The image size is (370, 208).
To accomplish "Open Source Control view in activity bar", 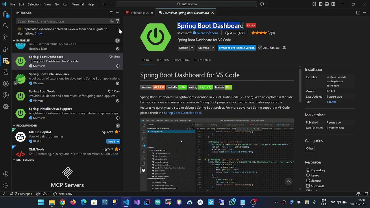I will pyautogui.click(x=6, y=37).
